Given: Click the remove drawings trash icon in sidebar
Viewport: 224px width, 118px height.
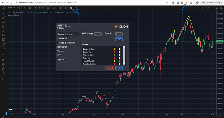Looking at the screenshot, I should pyautogui.click(x=3, y=79).
